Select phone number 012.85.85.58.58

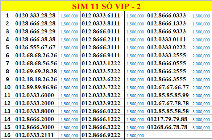(168, 111)
